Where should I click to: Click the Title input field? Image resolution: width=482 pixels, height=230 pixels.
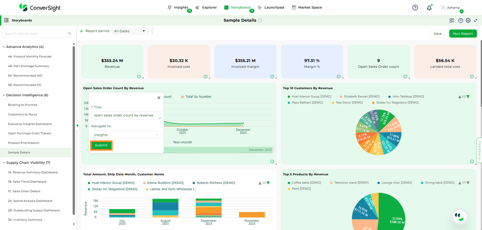(x=126, y=115)
